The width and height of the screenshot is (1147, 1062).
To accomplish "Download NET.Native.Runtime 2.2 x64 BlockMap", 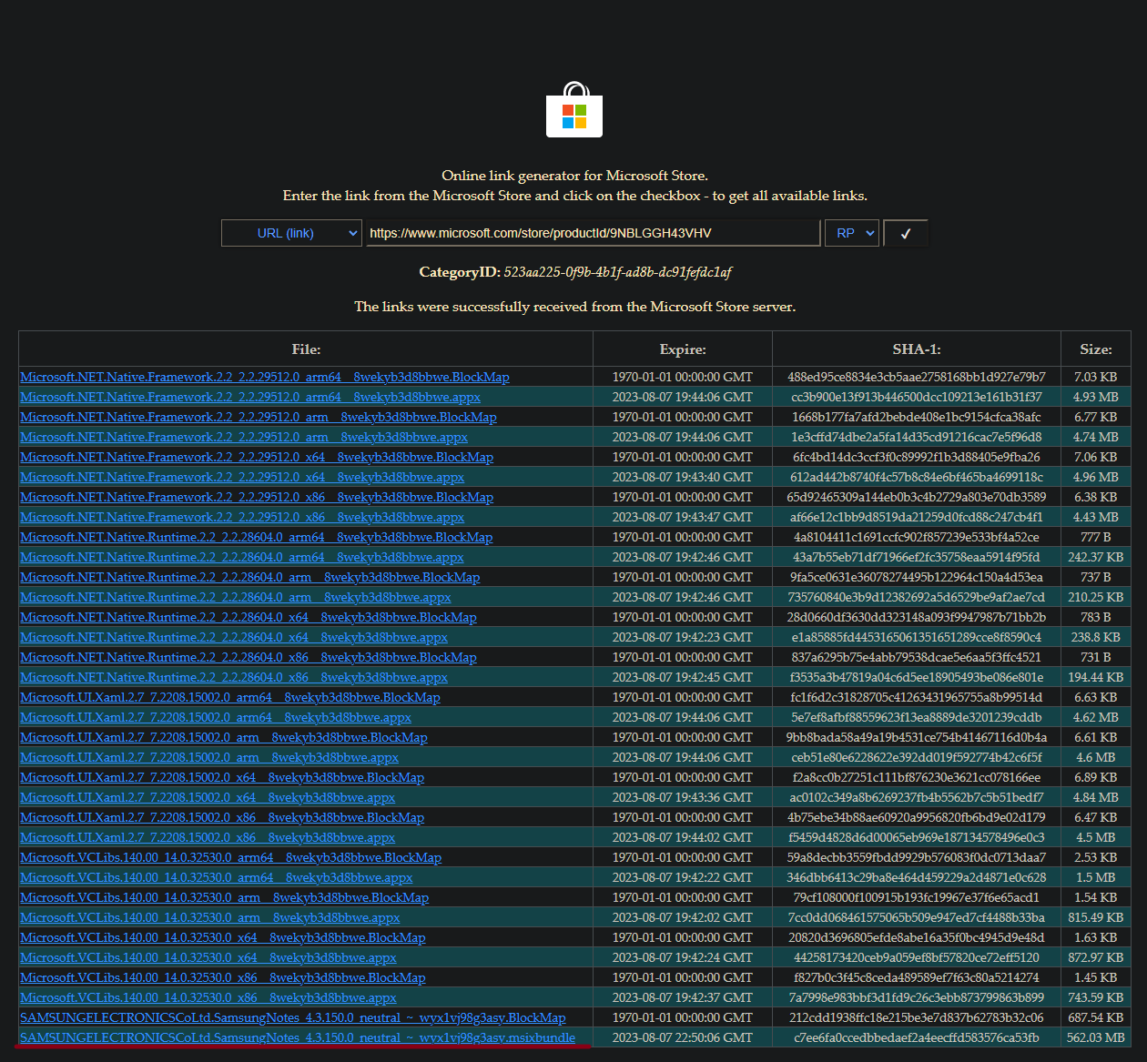I will point(249,617).
